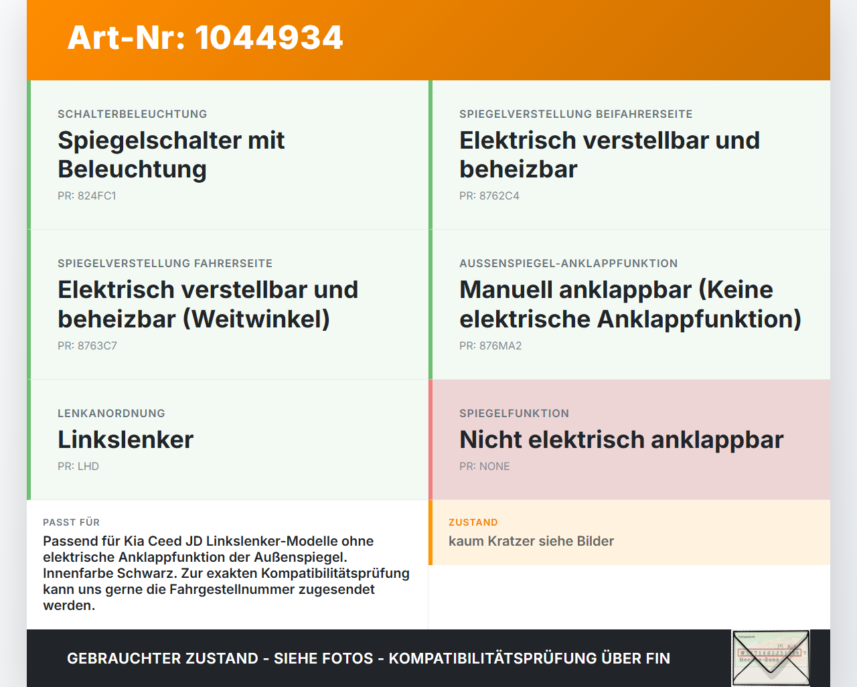Select the Art-Nr: 1044934 heading
857x687 pixels.
[205, 37]
